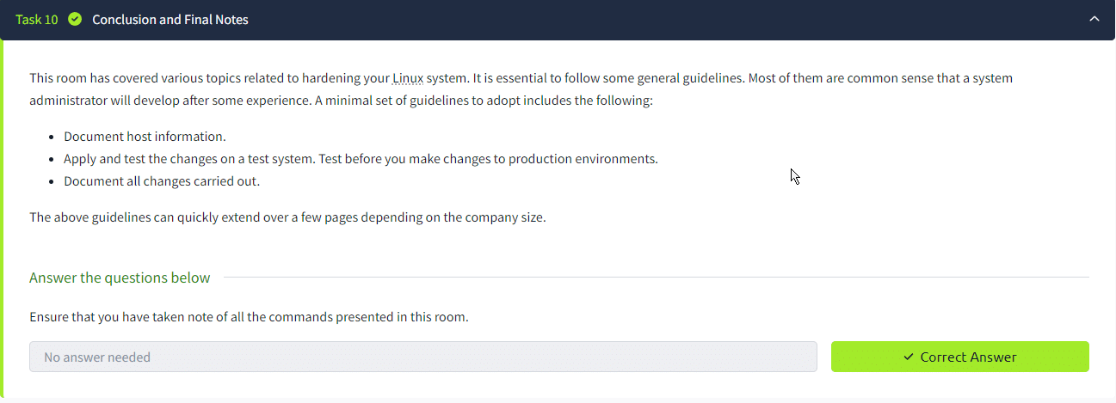This screenshot has width=1116, height=403.
Task: Click the 'Apply and test the changes' guideline
Action: tap(360, 159)
